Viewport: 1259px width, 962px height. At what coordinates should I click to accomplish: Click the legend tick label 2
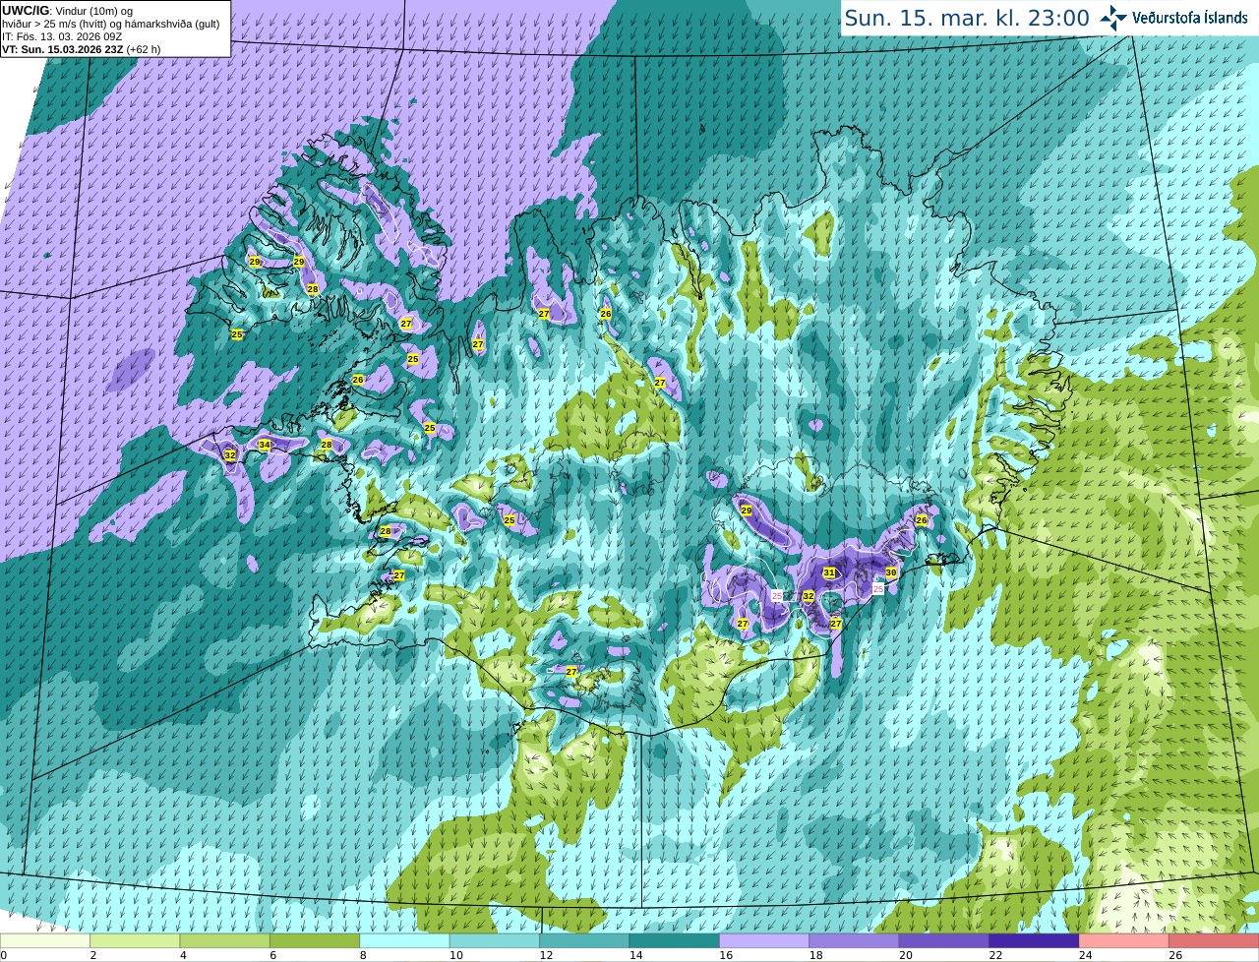point(93,955)
